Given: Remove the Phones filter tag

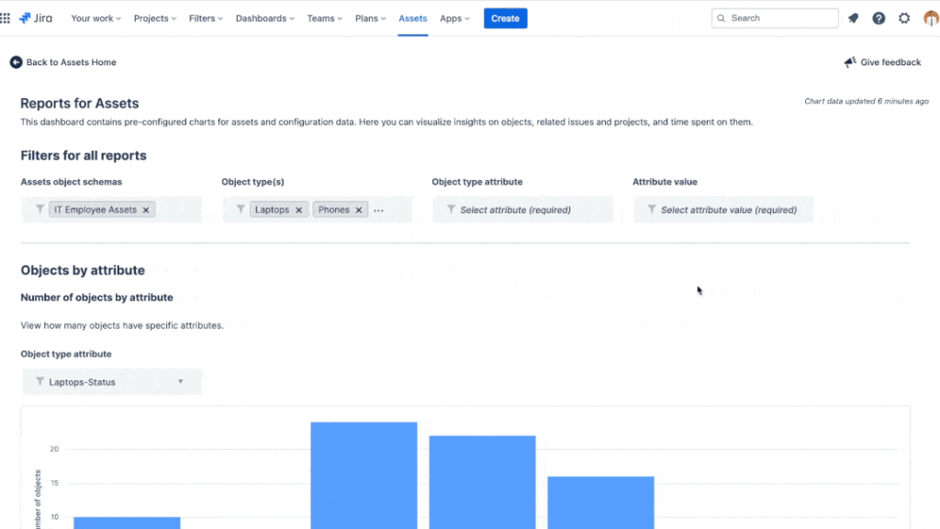Looking at the screenshot, I should pos(358,209).
